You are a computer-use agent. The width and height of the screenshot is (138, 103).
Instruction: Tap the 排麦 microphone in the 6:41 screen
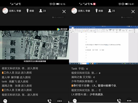pos(99,11)
